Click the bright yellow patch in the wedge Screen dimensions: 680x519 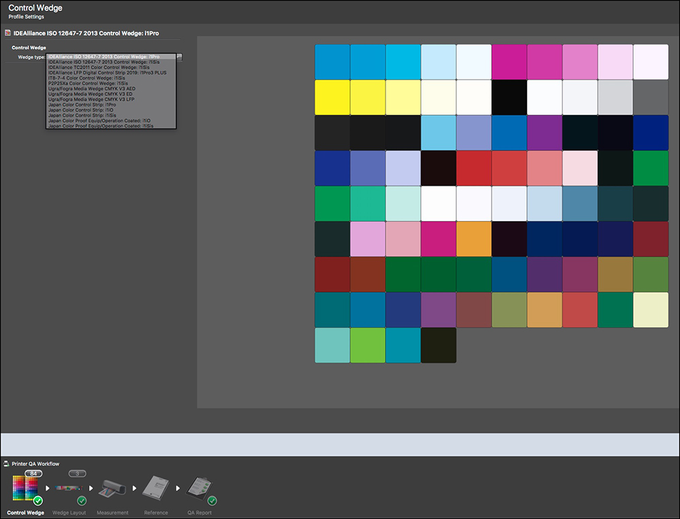(333, 97)
